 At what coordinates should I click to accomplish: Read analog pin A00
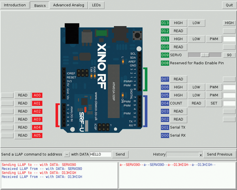point(23,95)
